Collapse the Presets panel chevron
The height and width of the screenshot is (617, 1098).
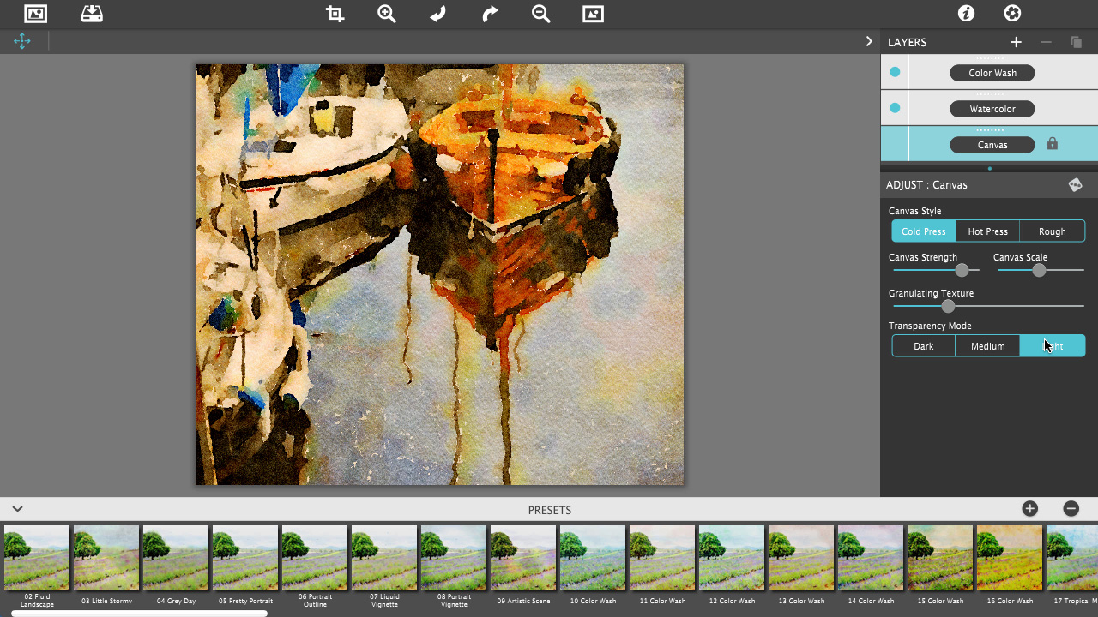pyautogui.click(x=17, y=509)
